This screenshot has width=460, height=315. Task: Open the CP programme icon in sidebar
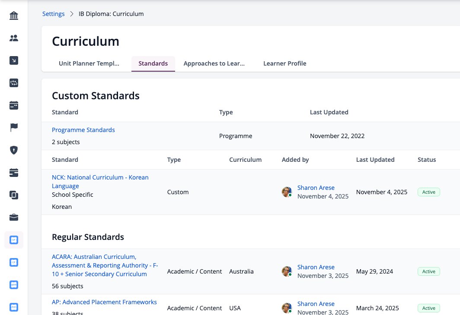click(14, 262)
